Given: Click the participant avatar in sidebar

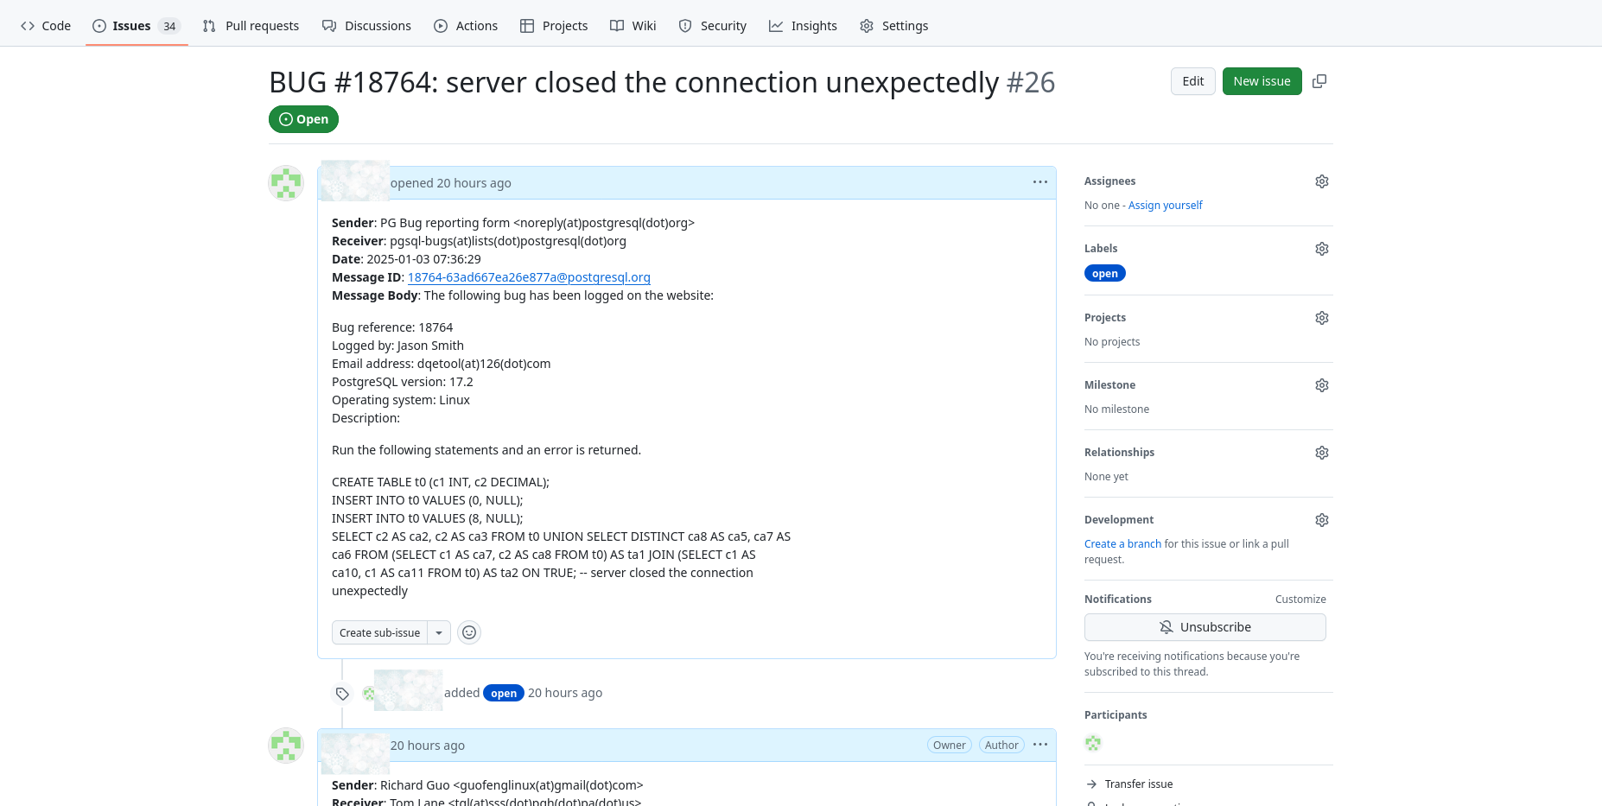Looking at the screenshot, I should coord(1093,743).
